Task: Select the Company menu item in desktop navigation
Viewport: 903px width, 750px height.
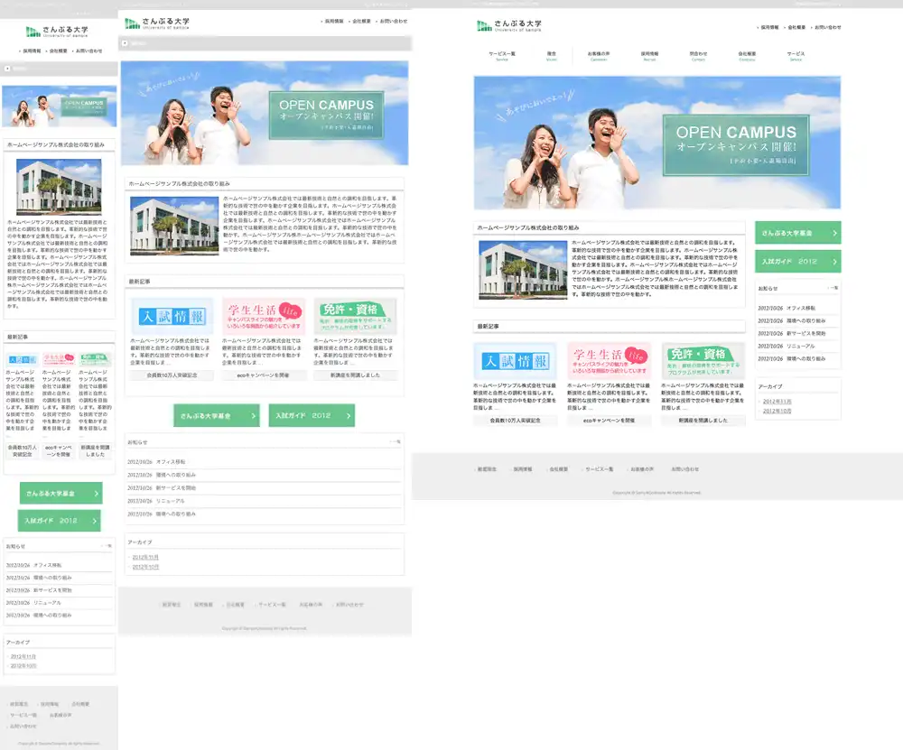Action: 747,56
